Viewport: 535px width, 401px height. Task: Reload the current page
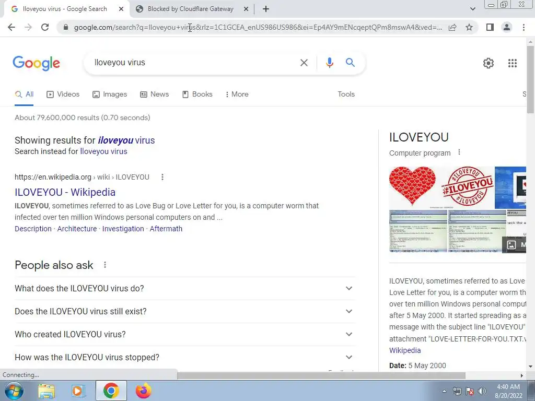(45, 27)
